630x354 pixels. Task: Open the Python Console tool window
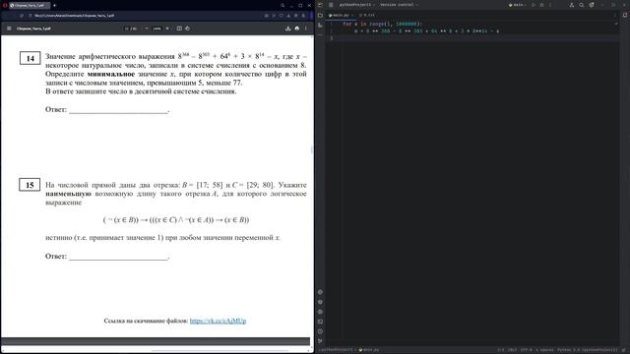320,302
